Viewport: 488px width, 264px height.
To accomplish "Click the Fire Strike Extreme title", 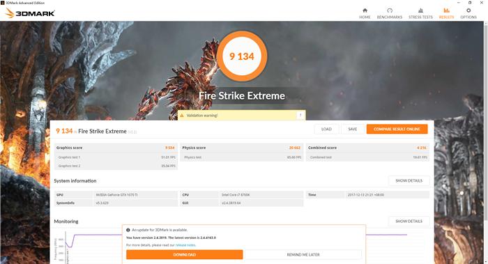I will [x=242, y=95].
